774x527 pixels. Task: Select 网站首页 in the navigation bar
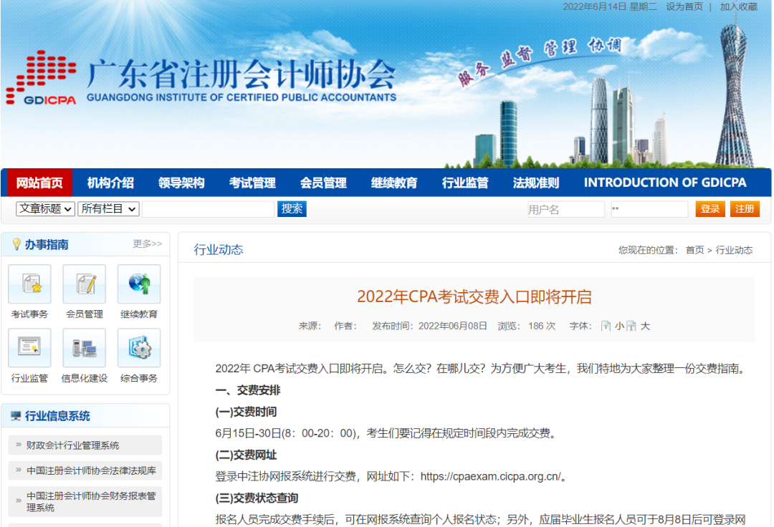[39, 183]
